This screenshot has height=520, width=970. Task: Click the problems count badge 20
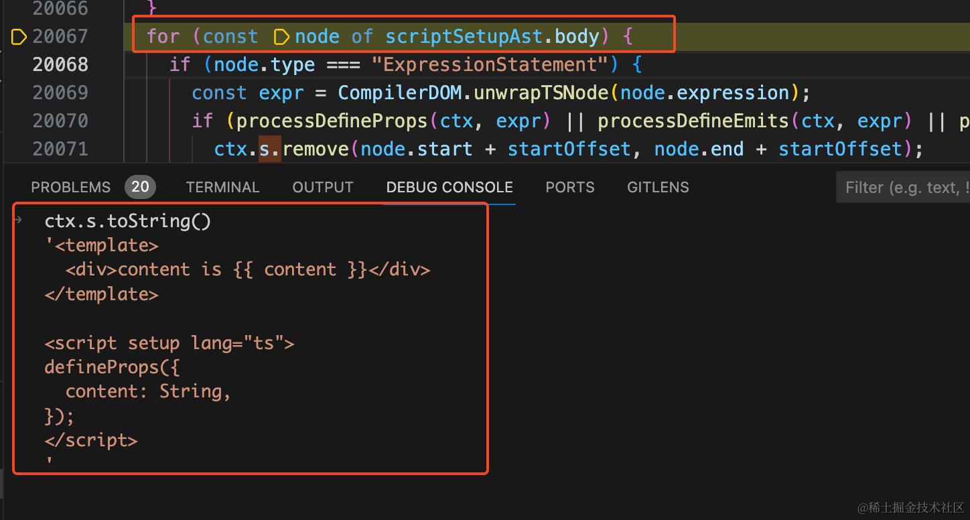tap(140, 187)
